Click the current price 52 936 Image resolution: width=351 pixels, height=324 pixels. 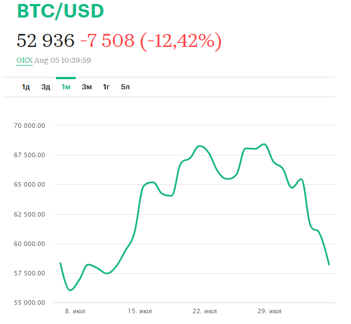(46, 40)
